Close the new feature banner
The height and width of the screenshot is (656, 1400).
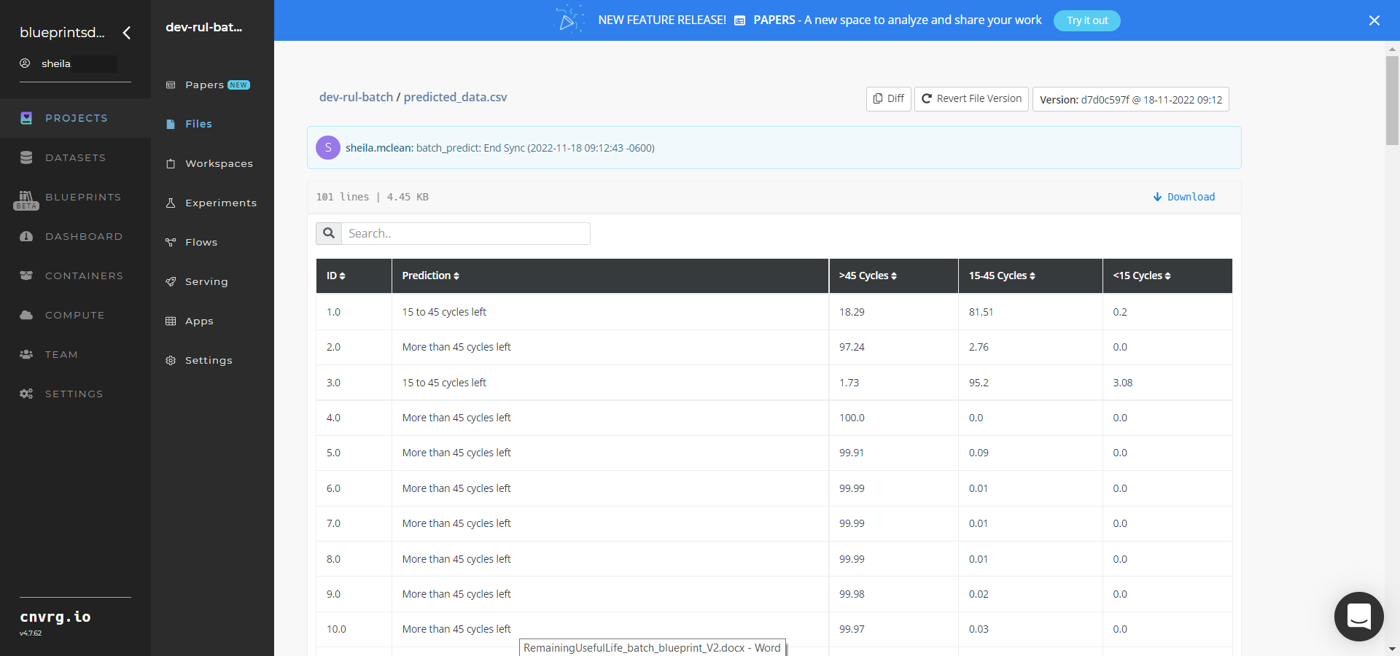[x=1374, y=20]
